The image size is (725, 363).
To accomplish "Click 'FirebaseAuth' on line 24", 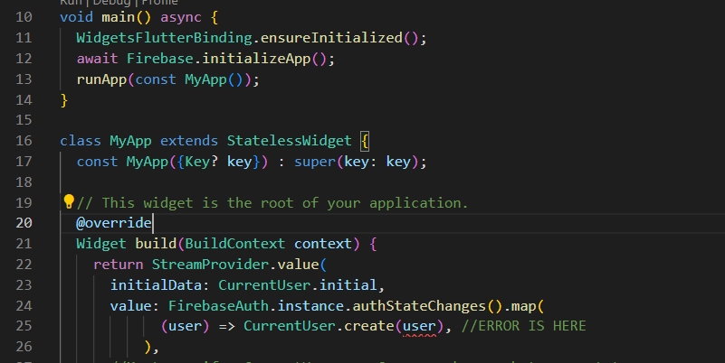I will coord(219,306).
